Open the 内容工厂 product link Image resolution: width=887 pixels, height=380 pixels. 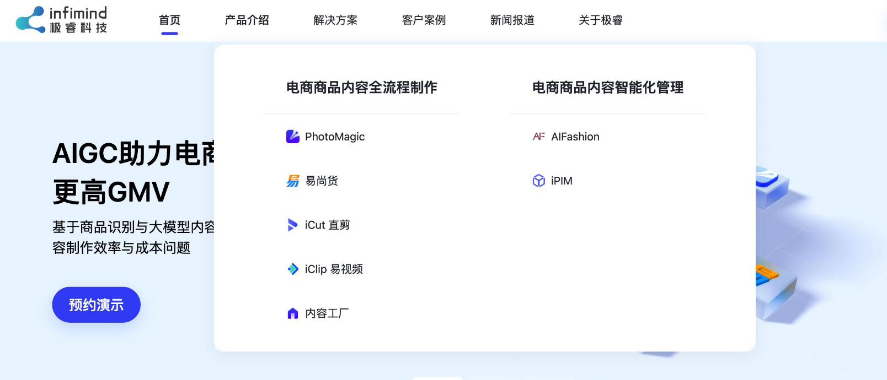click(327, 313)
